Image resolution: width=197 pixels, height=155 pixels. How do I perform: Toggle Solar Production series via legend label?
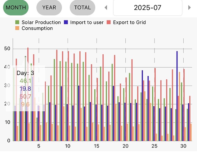[41, 22]
